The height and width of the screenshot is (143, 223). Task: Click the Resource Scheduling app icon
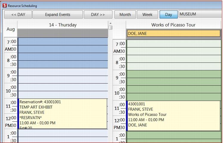click(4, 6)
